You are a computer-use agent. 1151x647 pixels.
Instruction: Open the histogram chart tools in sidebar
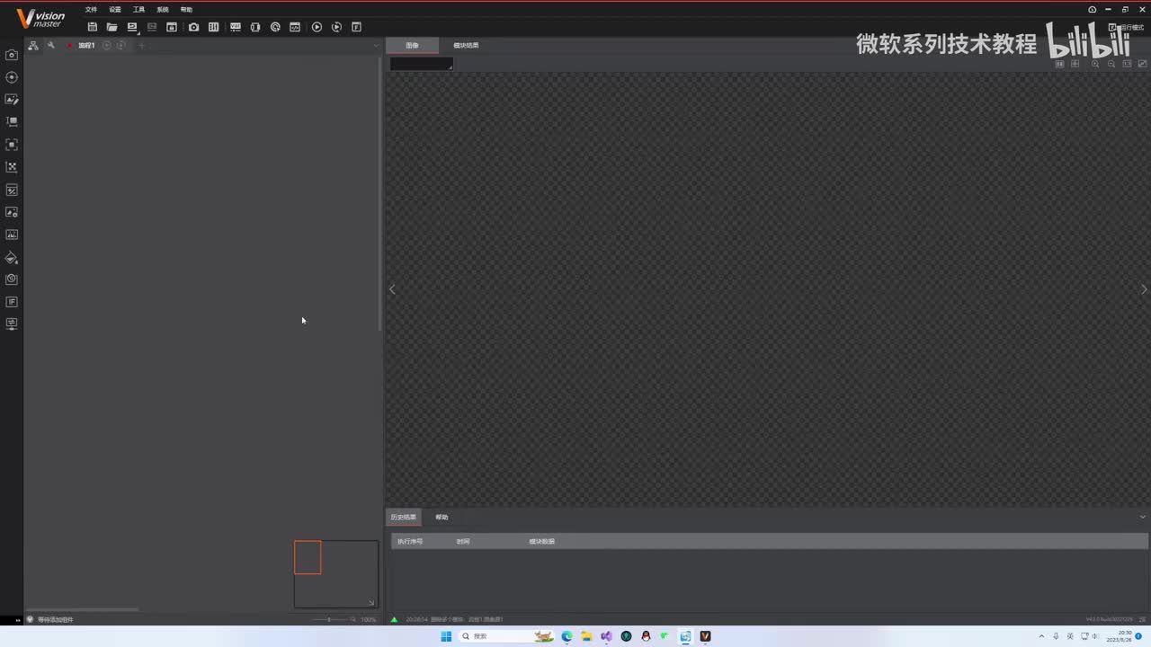click(x=12, y=235)
